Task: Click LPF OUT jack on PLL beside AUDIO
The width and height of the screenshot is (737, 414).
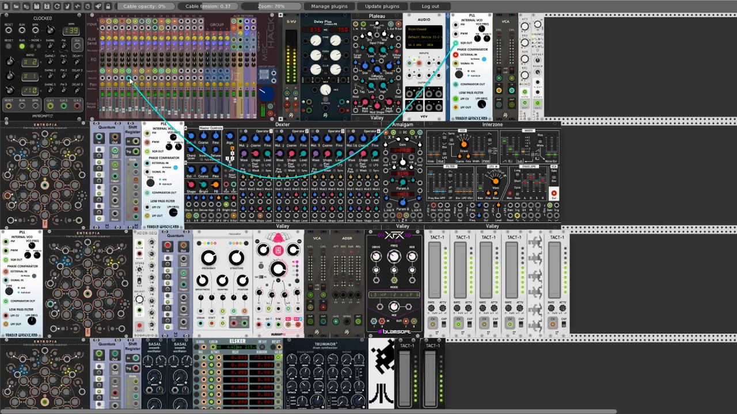Action: coord(456,107)
